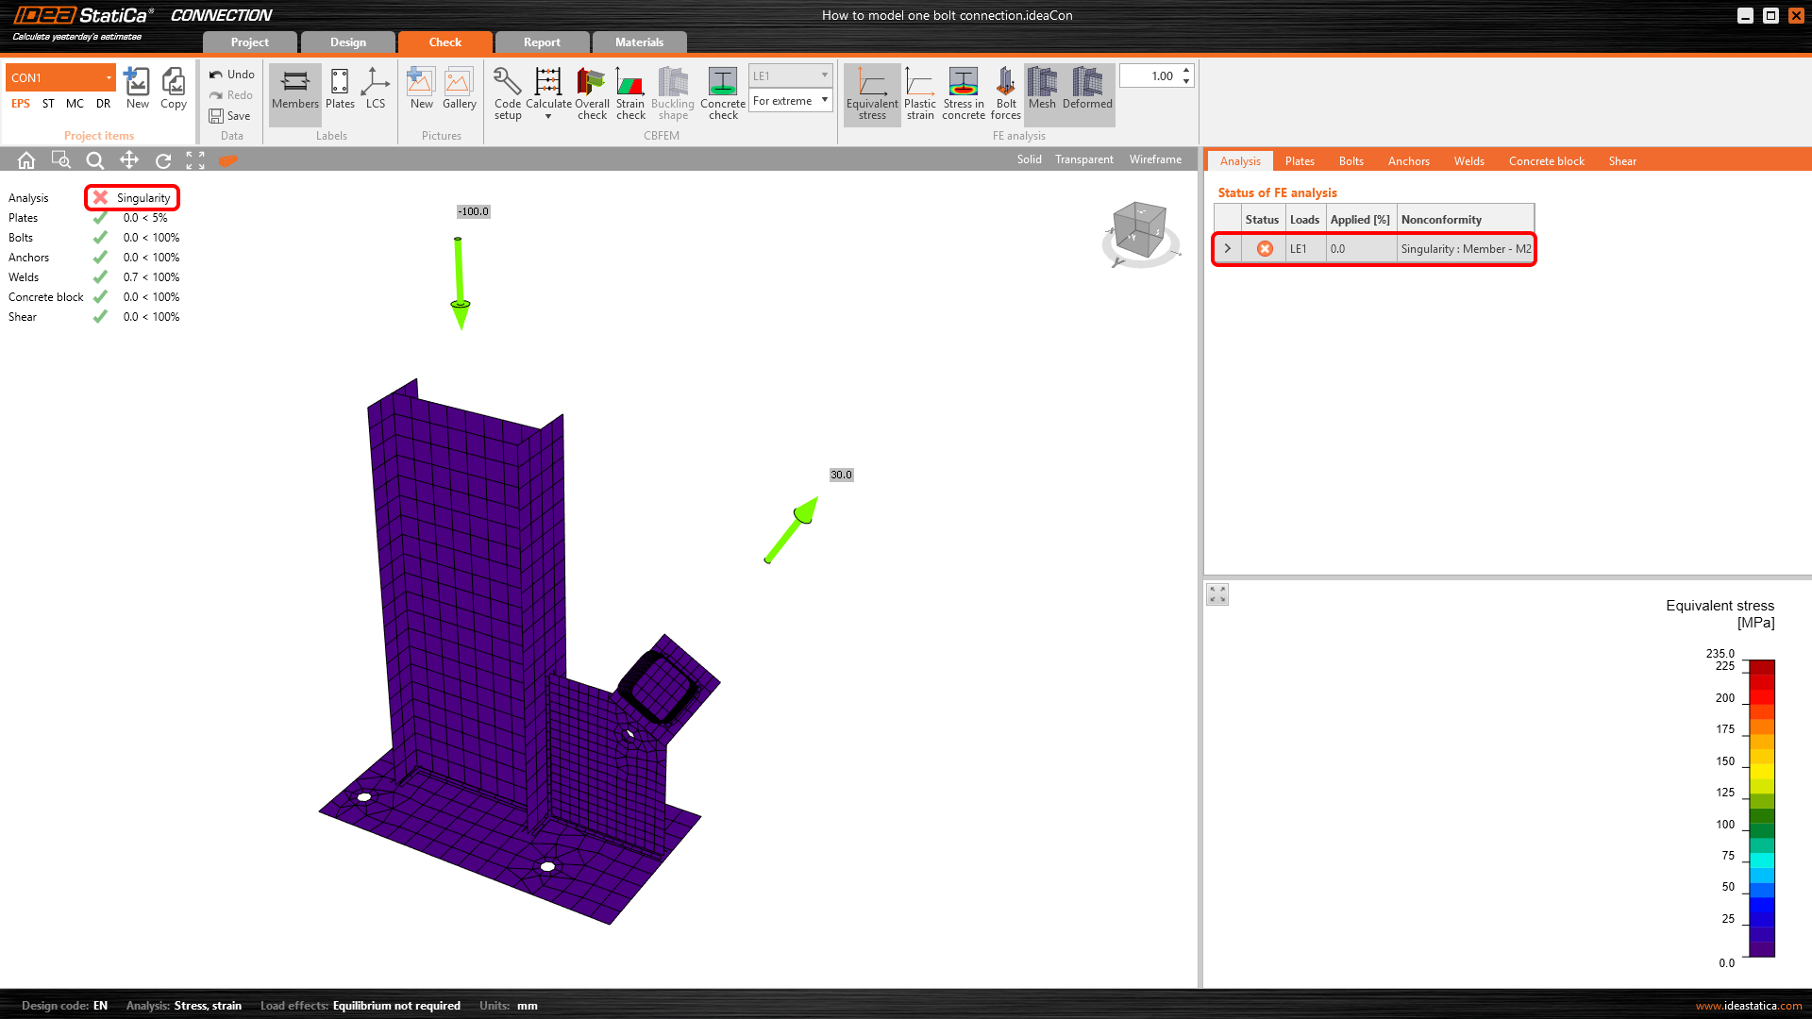Click the scale factor field showing 1.00

(1150, 76)
